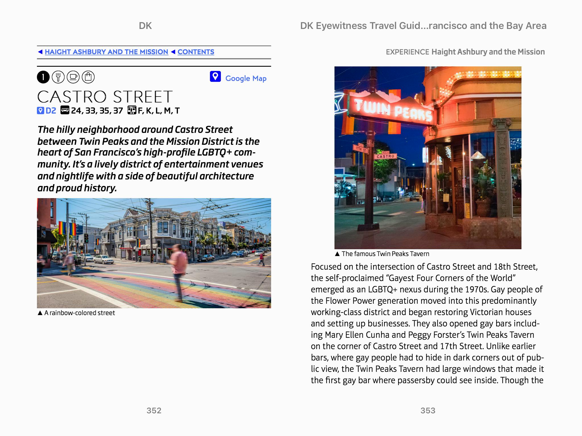
Task: Click the shopping bag icon
Action: point(88,77)
